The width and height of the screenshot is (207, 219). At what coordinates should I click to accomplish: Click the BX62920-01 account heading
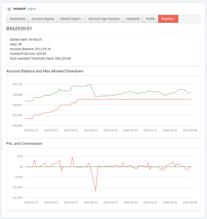(x=19, y=29)
